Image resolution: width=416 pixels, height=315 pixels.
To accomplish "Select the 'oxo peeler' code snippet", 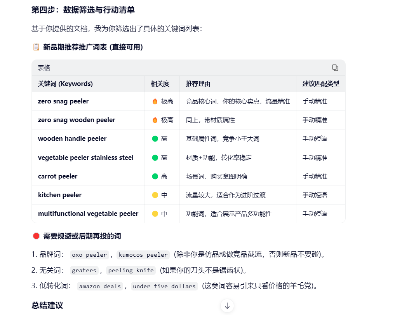I will click(x=89, y=255).
